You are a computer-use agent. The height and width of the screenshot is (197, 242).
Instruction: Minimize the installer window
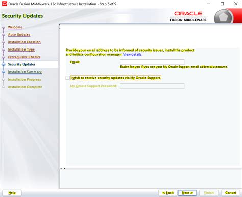(x=209, y=4)
